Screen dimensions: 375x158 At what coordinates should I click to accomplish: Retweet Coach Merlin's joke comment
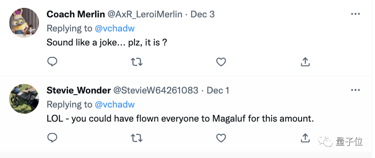[137, 62]
